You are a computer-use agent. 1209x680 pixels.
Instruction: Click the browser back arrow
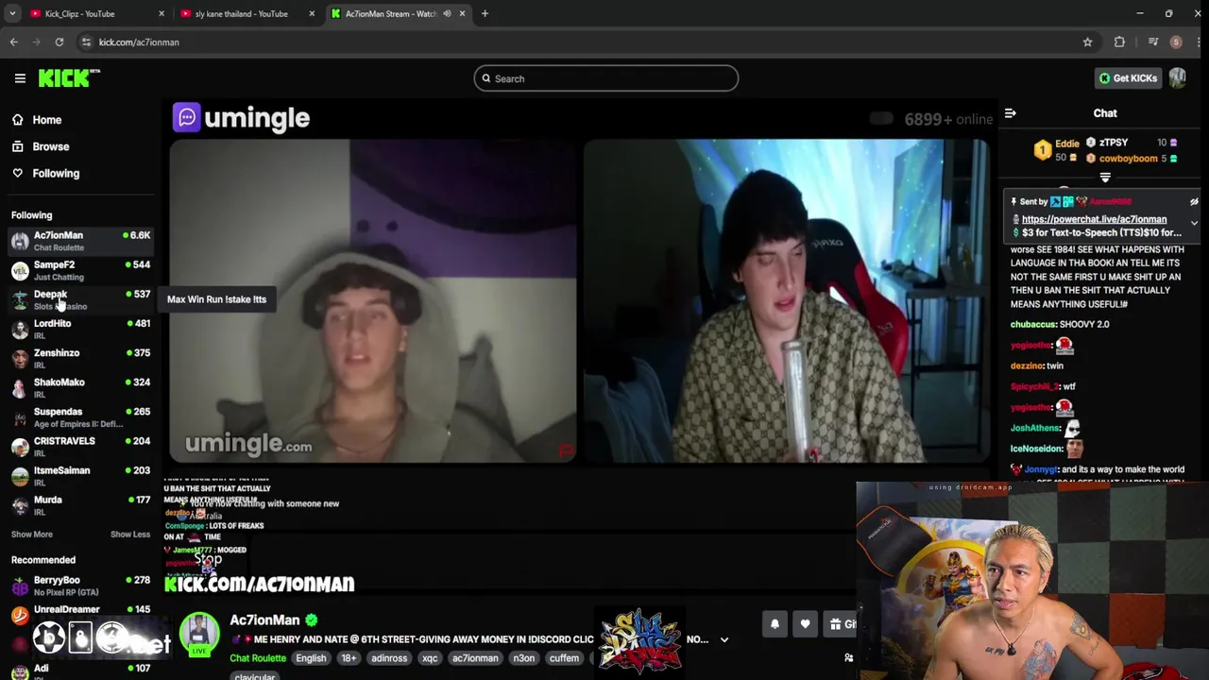[13, 42]
